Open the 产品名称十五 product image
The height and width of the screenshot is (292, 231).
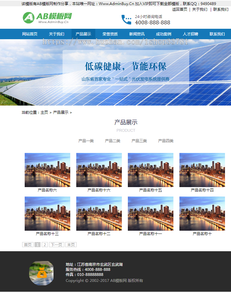[151, 170]
